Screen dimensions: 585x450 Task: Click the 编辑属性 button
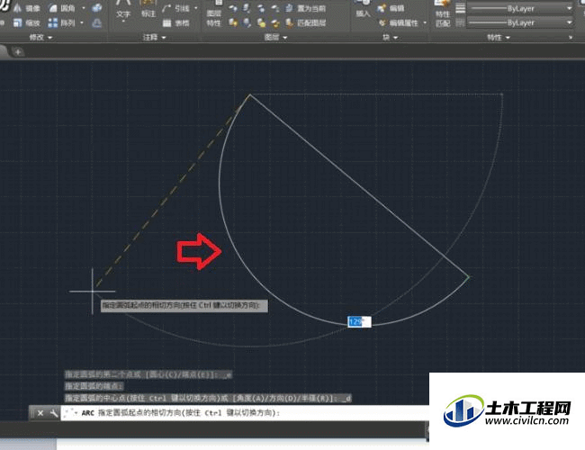coord(399,23)
